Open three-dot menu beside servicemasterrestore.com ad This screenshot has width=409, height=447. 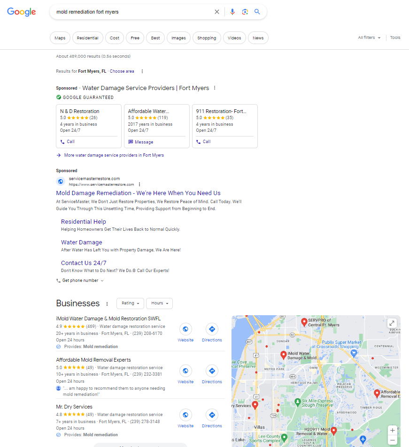coord(139,184)
